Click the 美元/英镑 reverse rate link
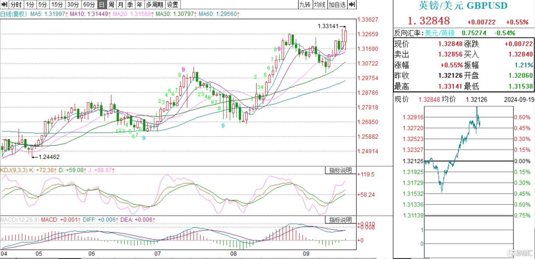This screenshot has height=259, width=535. point(439,33)
